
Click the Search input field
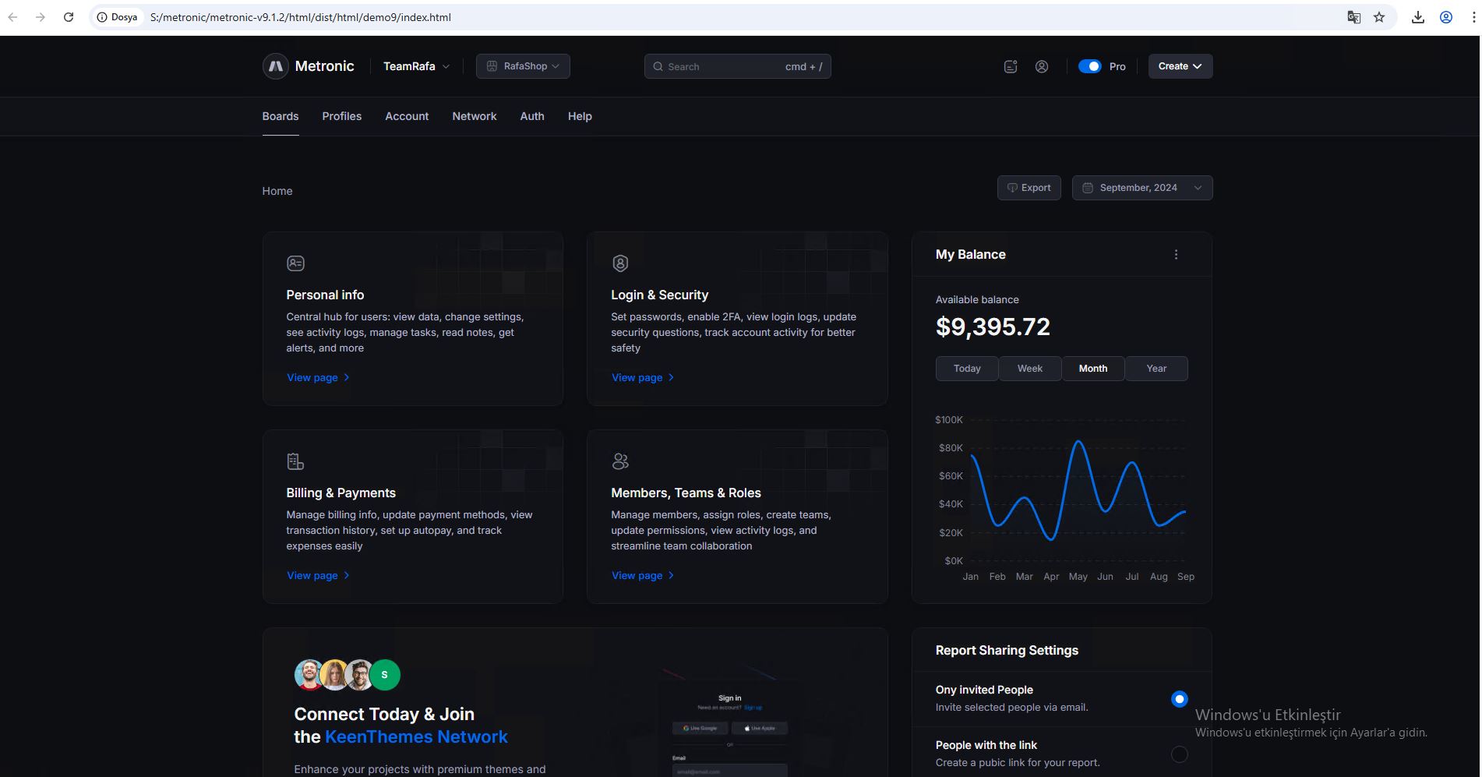tap(725, 66)
